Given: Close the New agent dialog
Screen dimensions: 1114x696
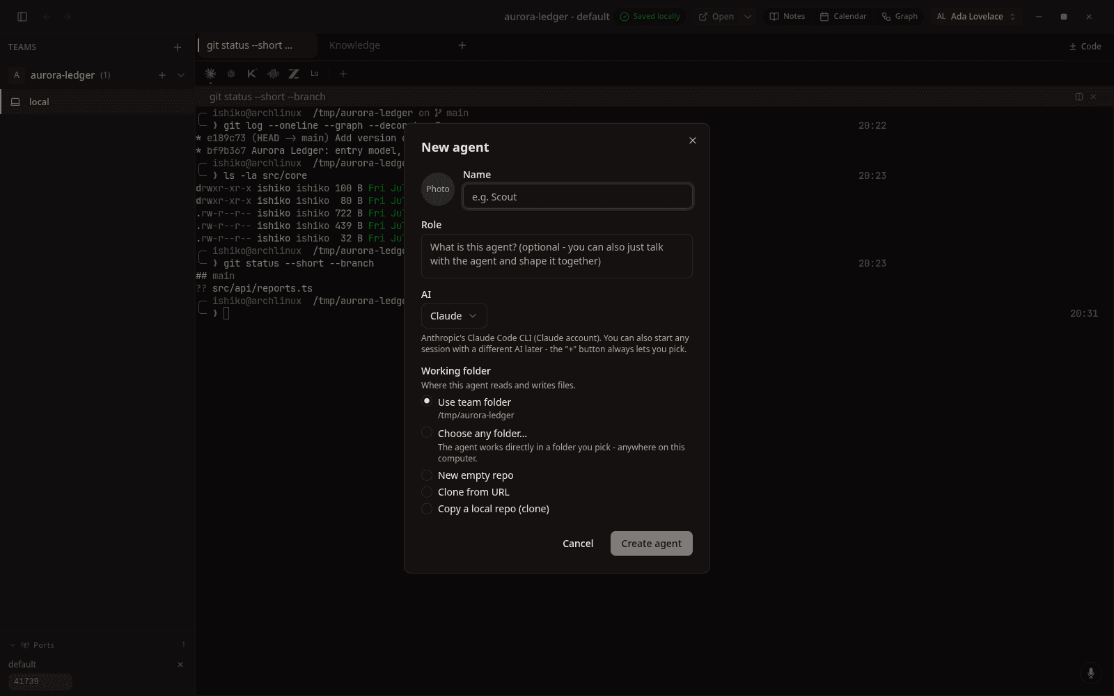Looking at the screenshot, I should 693,141.
